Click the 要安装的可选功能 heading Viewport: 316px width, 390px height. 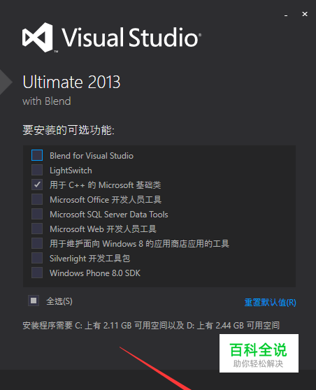(69, 130)
